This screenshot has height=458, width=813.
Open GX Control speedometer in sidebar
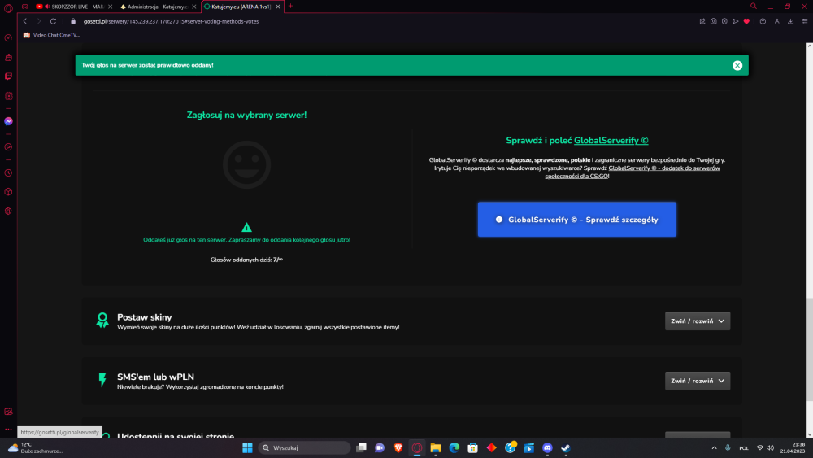click(x=8, y=38)
